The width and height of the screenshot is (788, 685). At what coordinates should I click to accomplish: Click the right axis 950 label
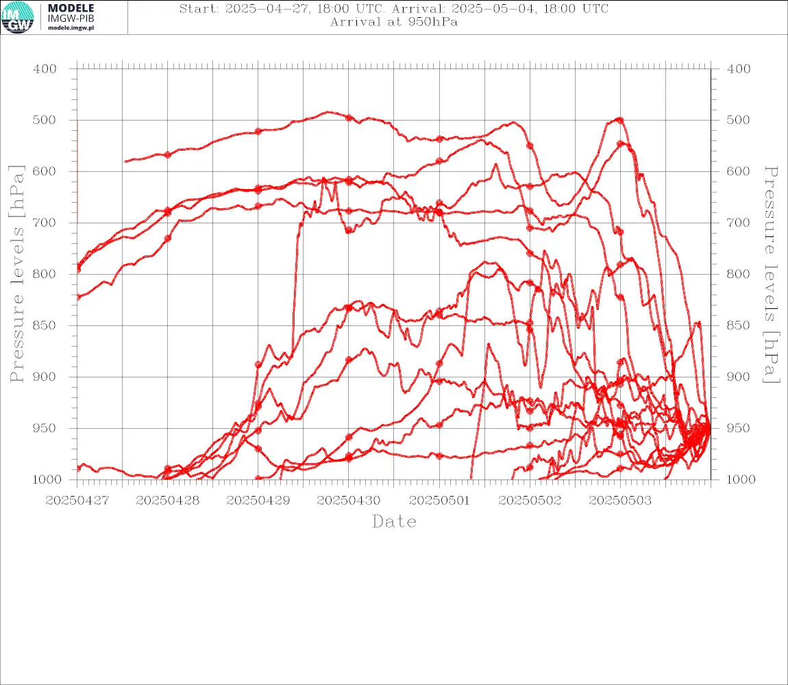click(x=738, y=428)
